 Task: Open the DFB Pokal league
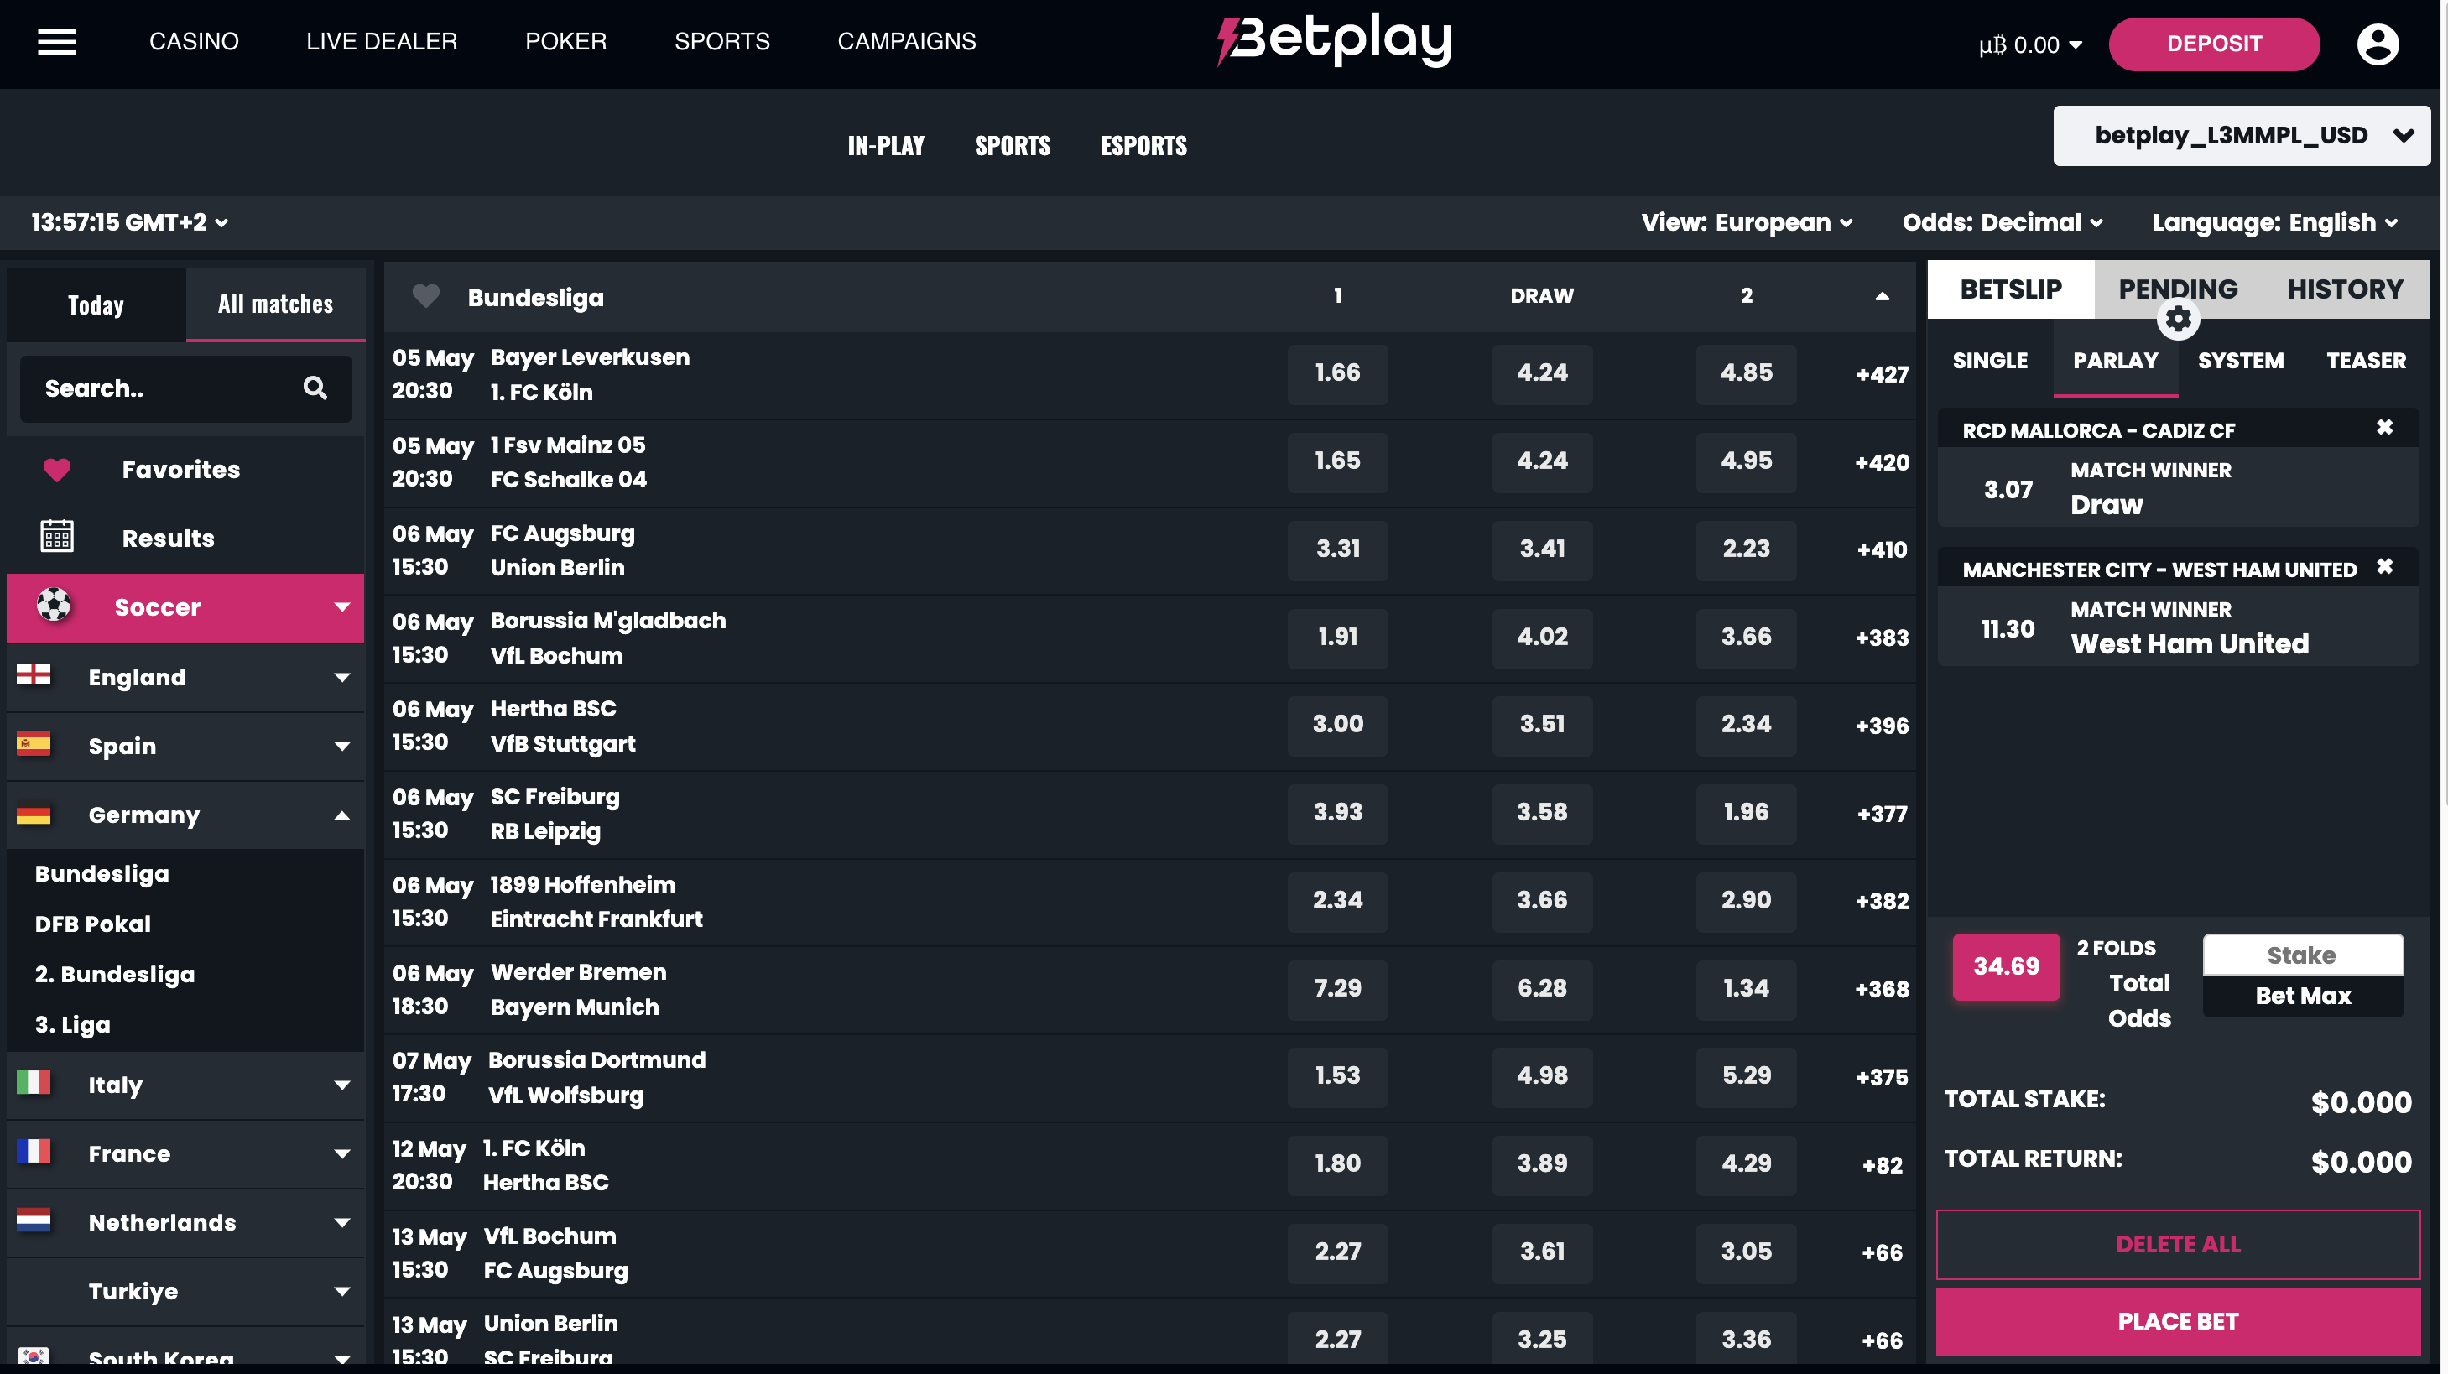(93, 924)
